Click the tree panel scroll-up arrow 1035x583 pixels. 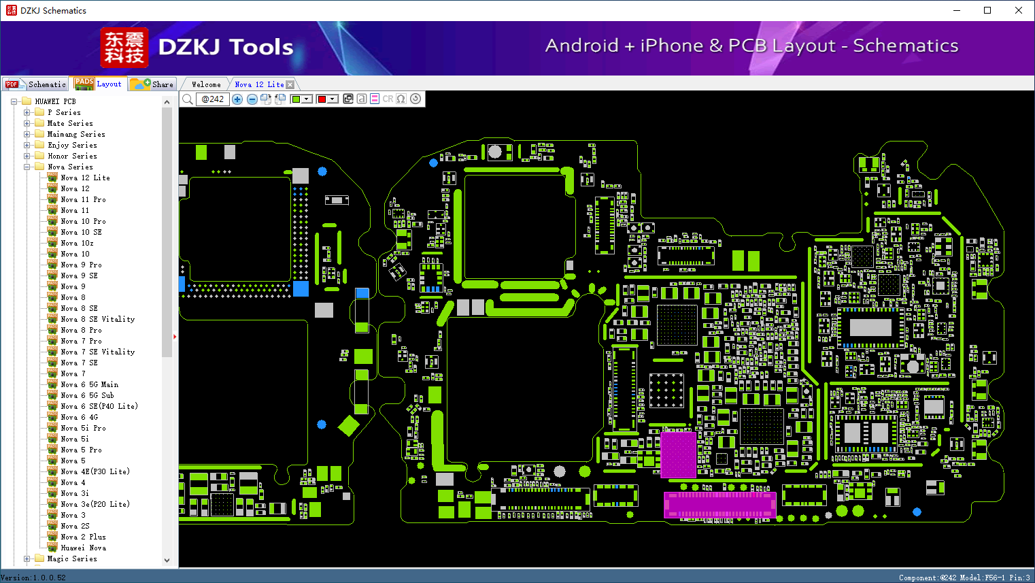(x=167, y=102)
